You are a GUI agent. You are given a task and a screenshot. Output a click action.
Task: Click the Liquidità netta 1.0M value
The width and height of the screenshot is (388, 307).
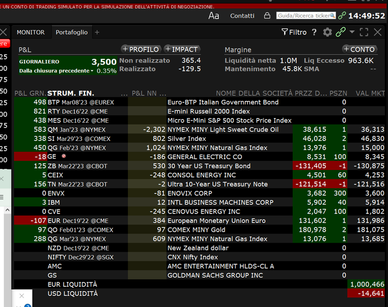289,60
